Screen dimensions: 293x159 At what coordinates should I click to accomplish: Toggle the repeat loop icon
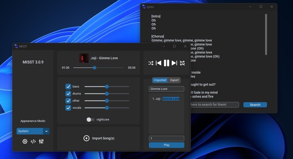(182, 63)
